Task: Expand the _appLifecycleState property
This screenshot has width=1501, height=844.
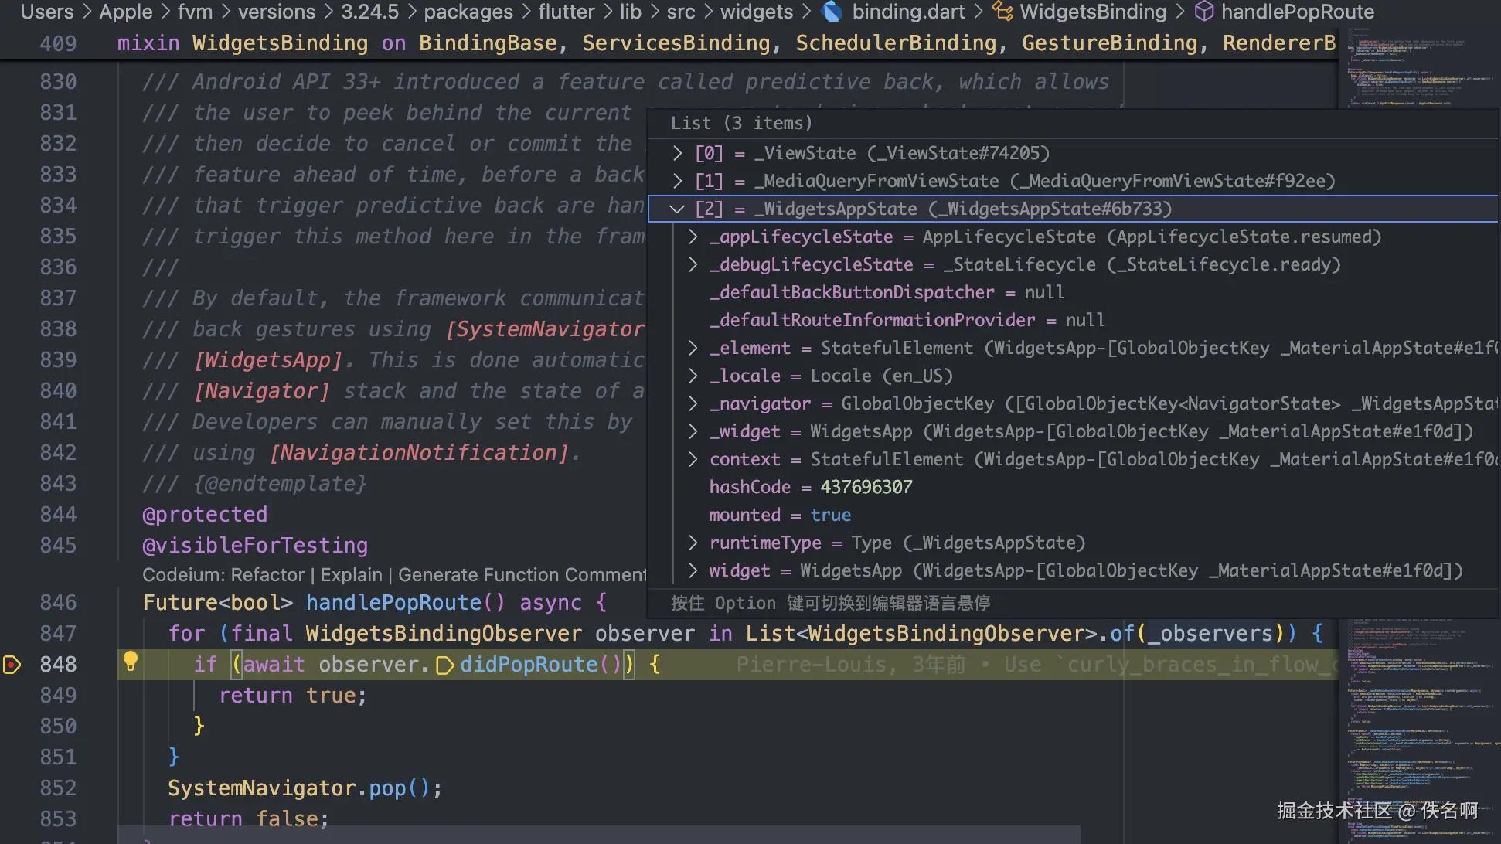Action: coord(693,237)
